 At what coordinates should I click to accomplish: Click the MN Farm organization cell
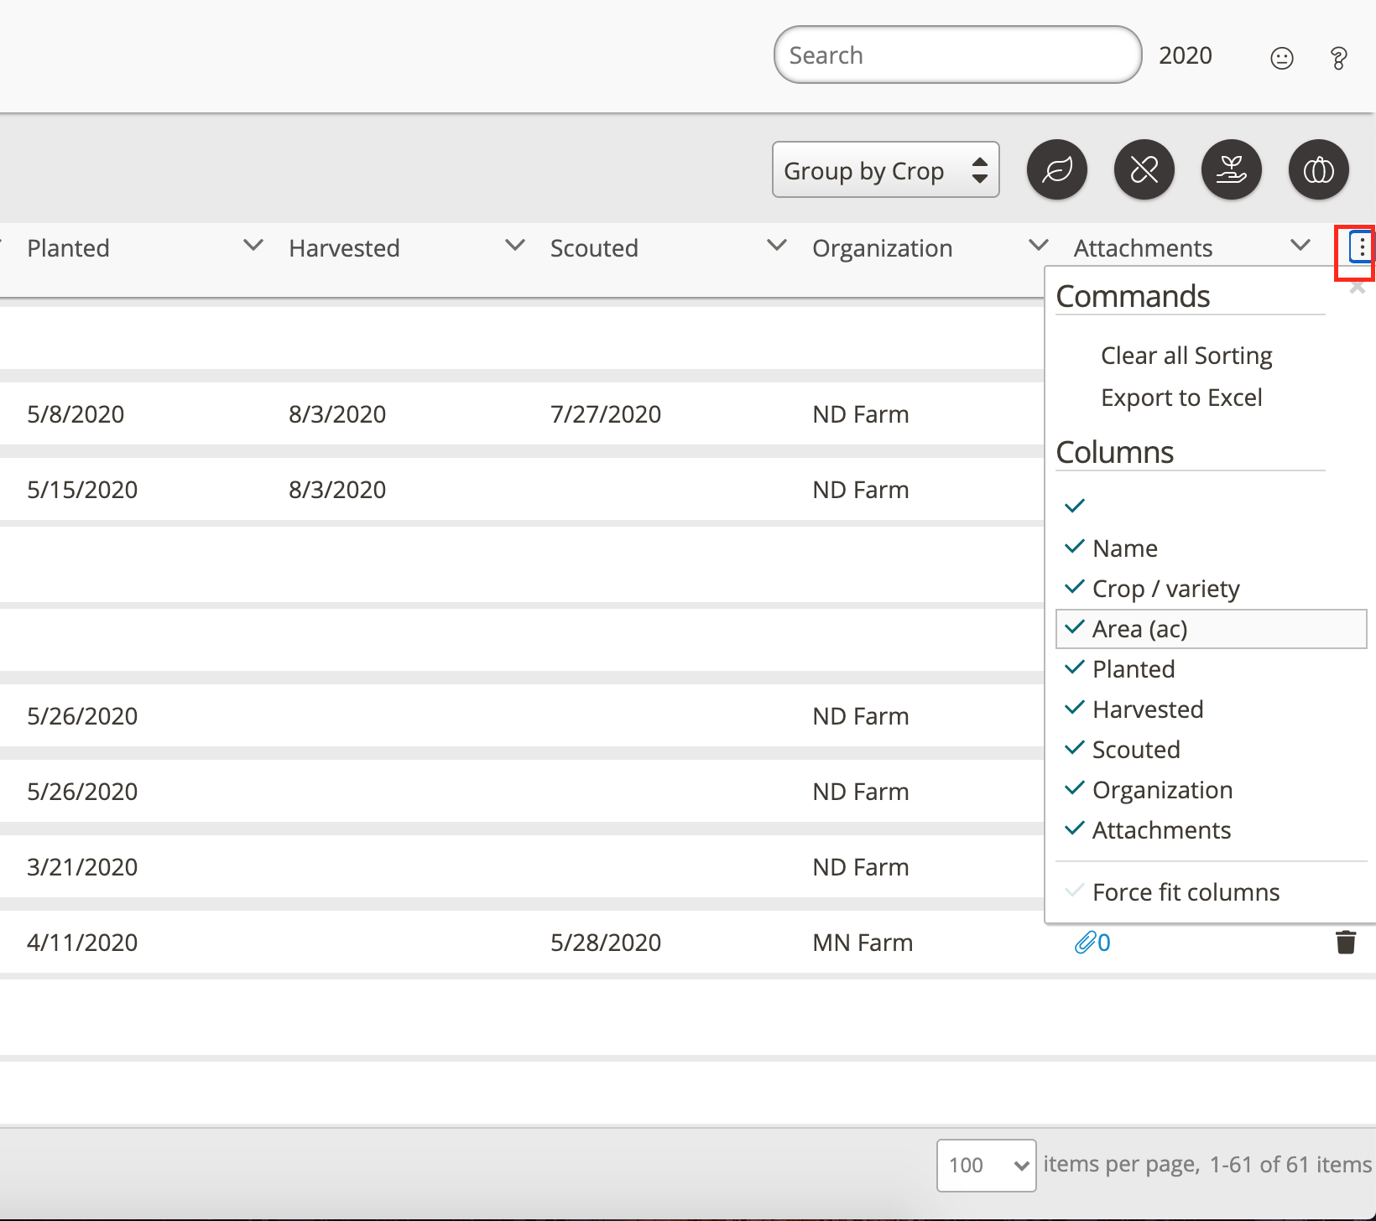[x=863, y=943]
